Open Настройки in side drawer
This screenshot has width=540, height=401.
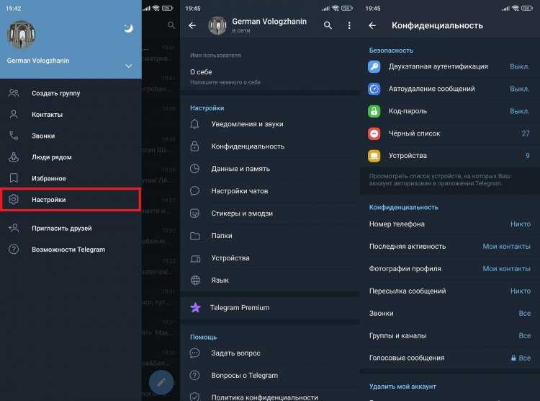[71, 200]
